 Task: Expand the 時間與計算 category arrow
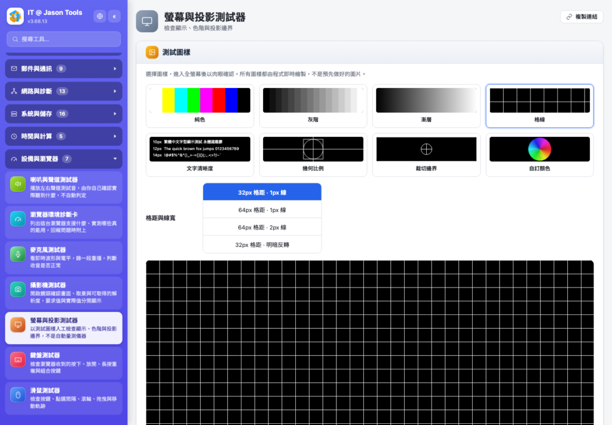[x=115, y=136]
